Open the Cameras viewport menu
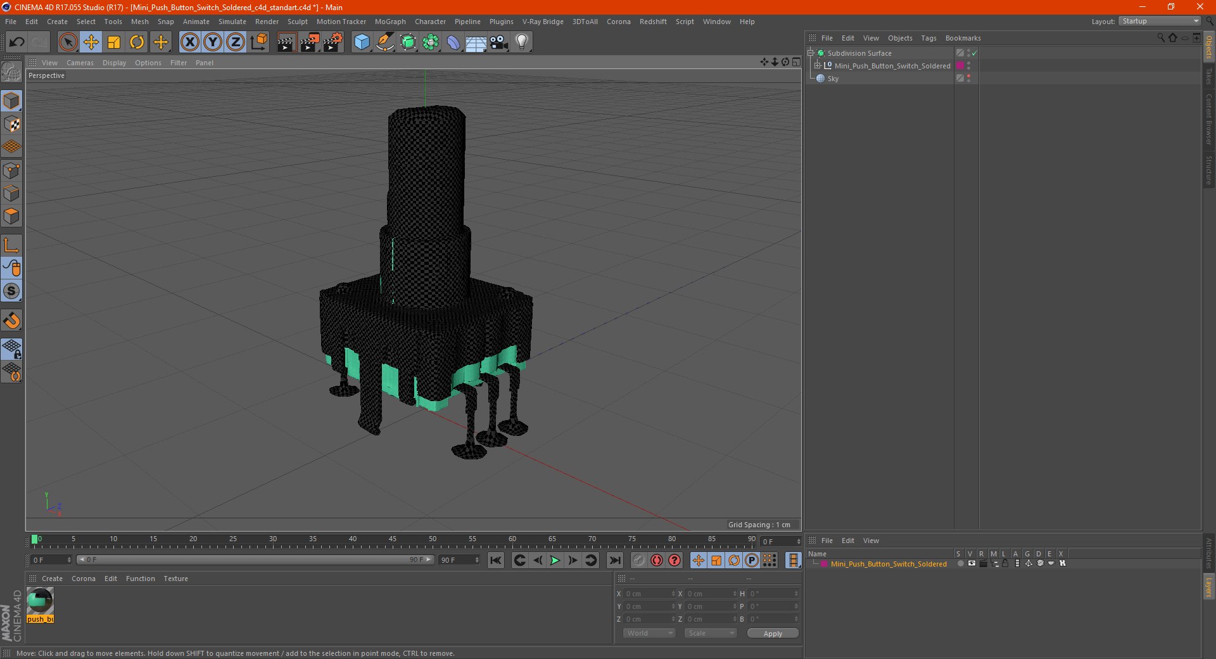This screenshot has height=659, width=1216. pos(80,63)
